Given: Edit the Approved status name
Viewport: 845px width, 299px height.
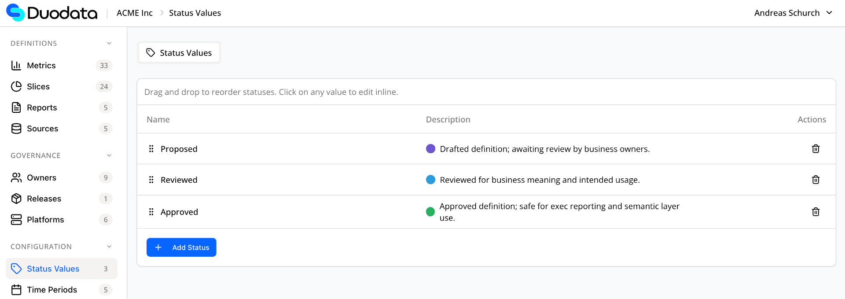Looking at the screenshot, I should 179,212.
